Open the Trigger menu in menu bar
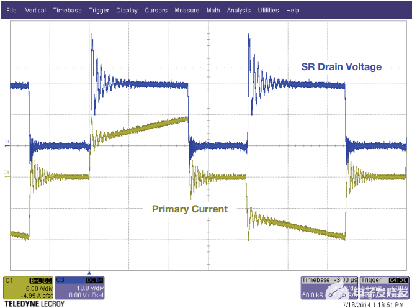Viewport: 412px width, 308px height. point(99,11)
